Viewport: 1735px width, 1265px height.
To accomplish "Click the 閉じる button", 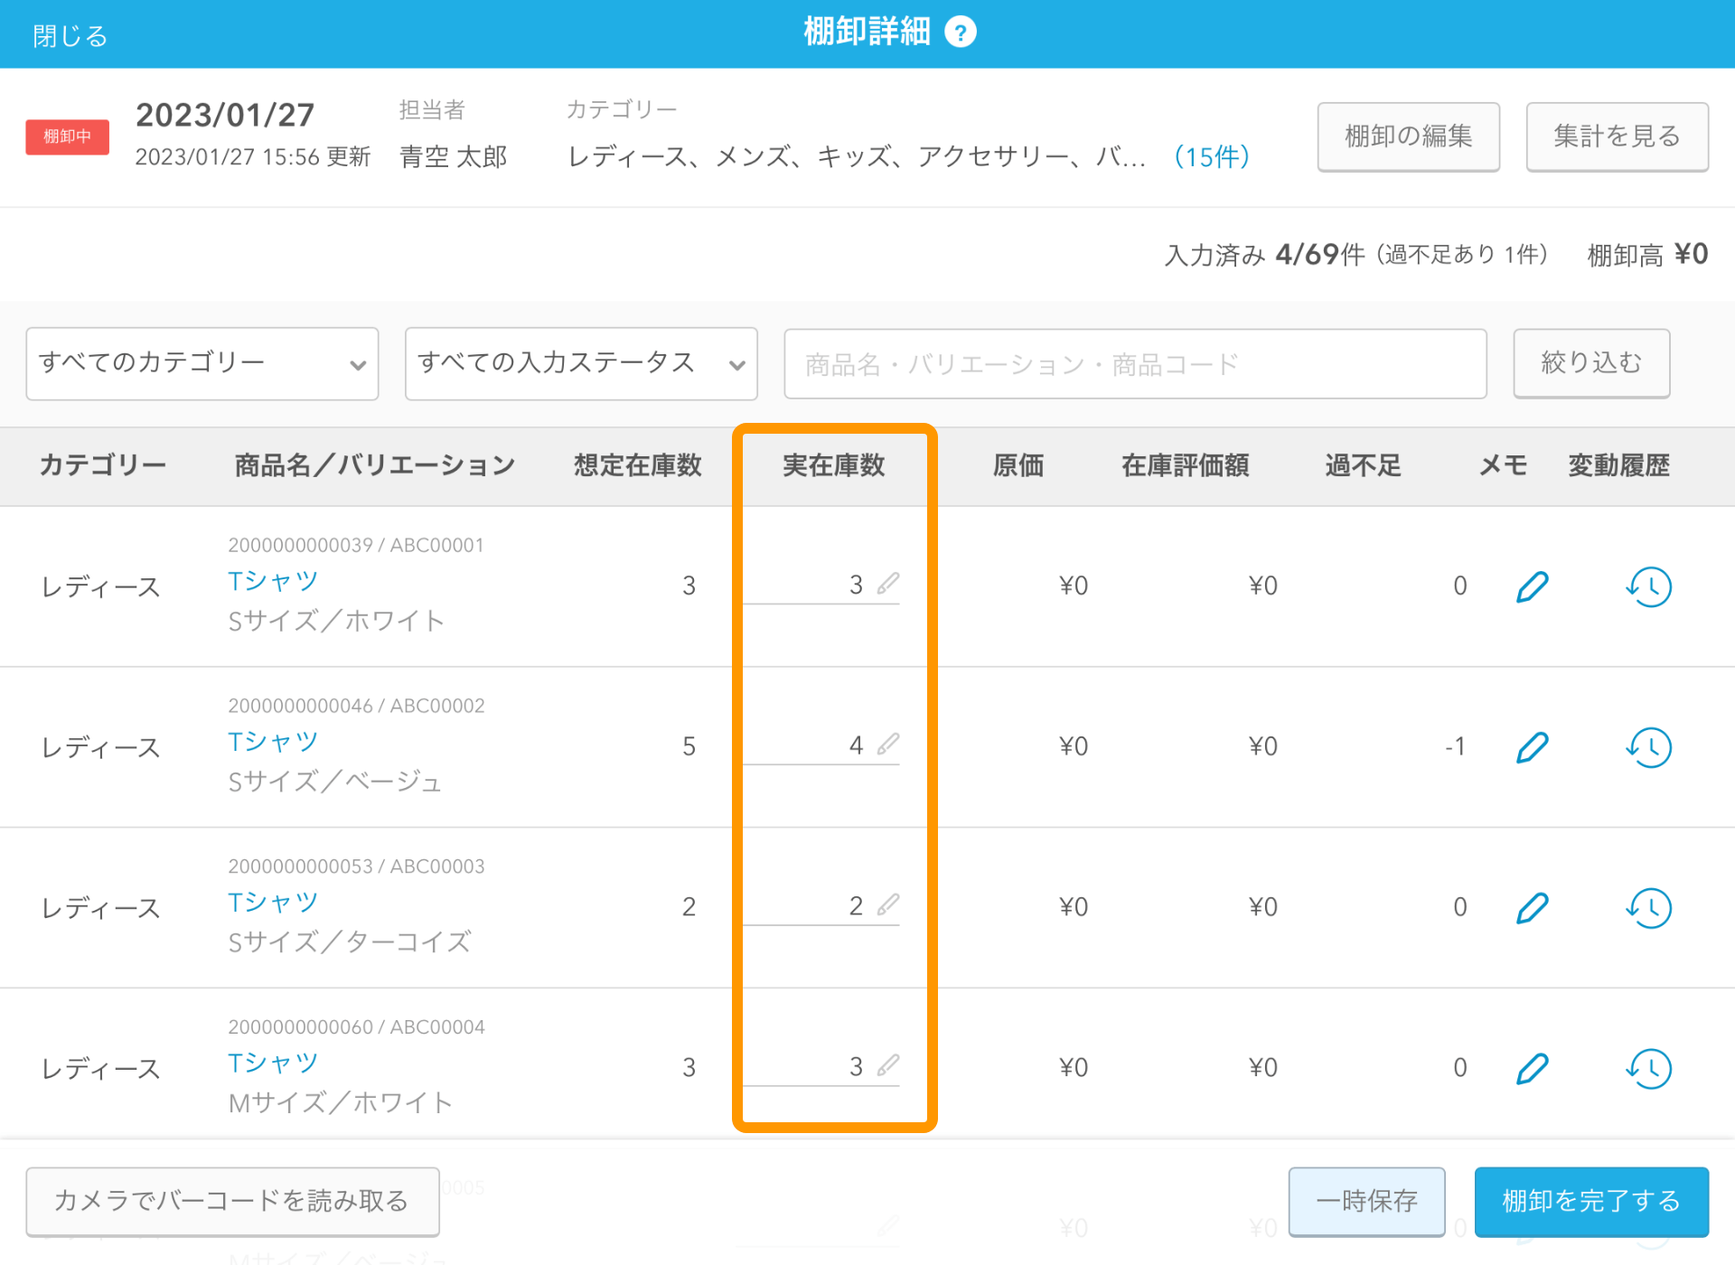I will (x=70, y=35).
